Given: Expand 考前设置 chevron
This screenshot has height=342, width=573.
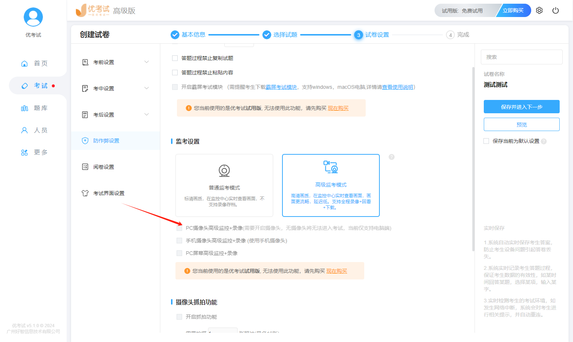Looking at the screenshot, I should [147, 62].
